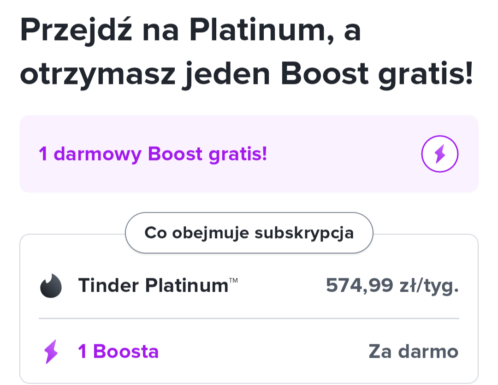This screenshot has width=498, height=385.
Task: Tap the word "Platinum" in the heading
Action: tap(257, 31)
